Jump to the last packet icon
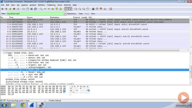Screen dimensions: 192x108 tap(61, 9)
